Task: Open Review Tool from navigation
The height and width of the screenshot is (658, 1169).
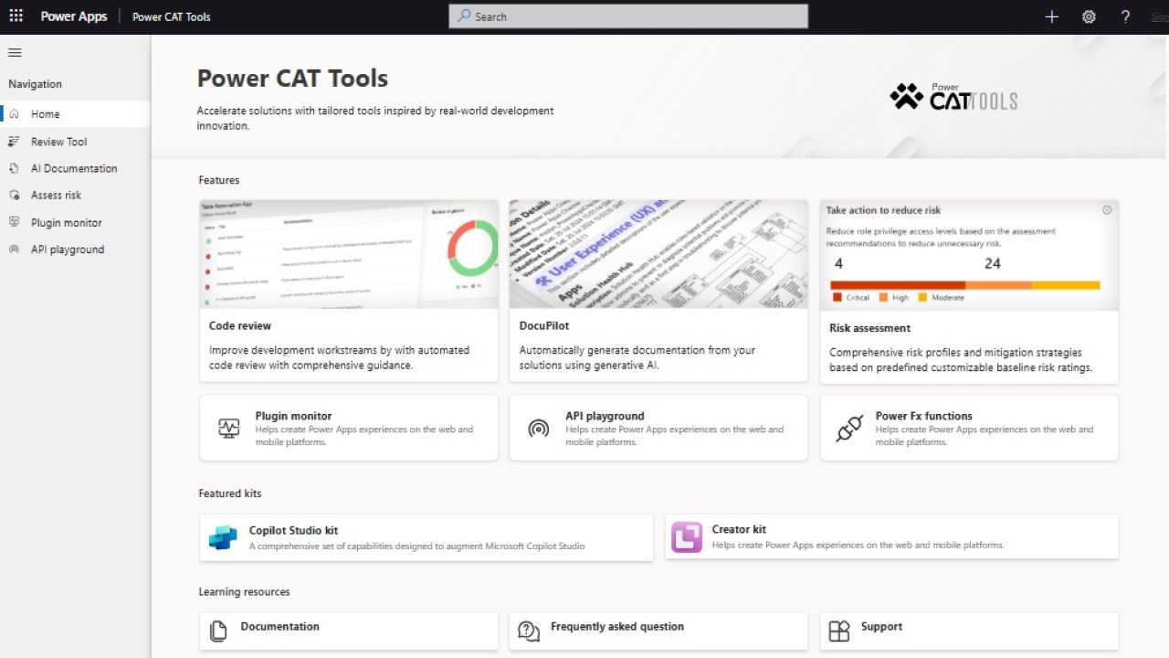Action: coord(75,142)
